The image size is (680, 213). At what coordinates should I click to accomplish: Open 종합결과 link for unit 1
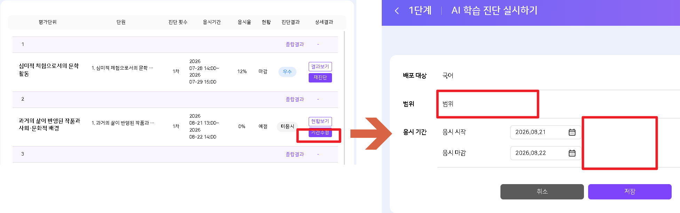(x=295, y=44)
